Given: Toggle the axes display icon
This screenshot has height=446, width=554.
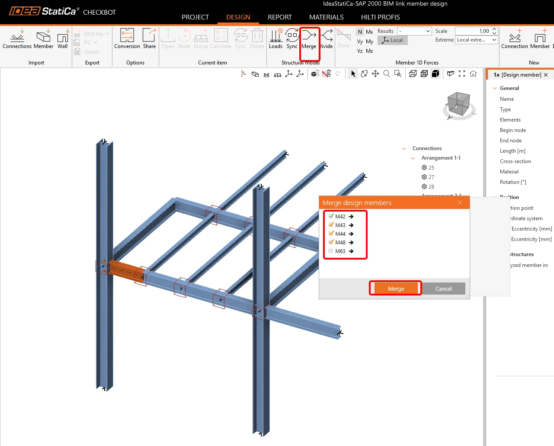Looking at the screenshot, I should pos(289,74).
